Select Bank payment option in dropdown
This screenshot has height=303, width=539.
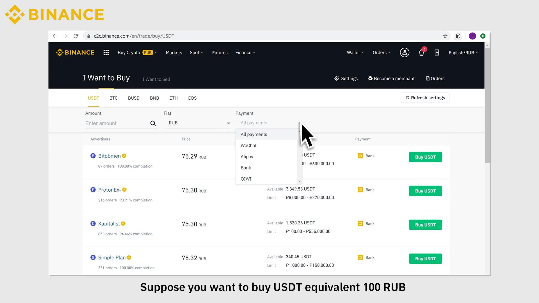[266, 168]
